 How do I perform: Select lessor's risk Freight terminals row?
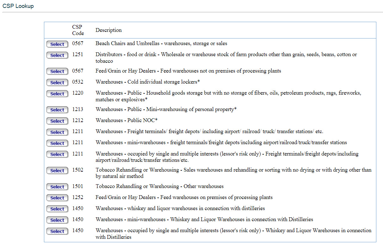[x=57, y=155]
